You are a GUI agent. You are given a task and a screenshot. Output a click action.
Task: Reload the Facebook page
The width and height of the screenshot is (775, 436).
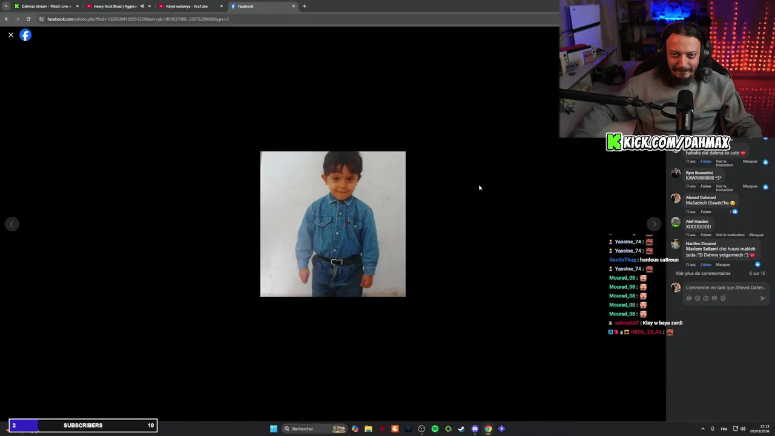click(x=28, y=19)
